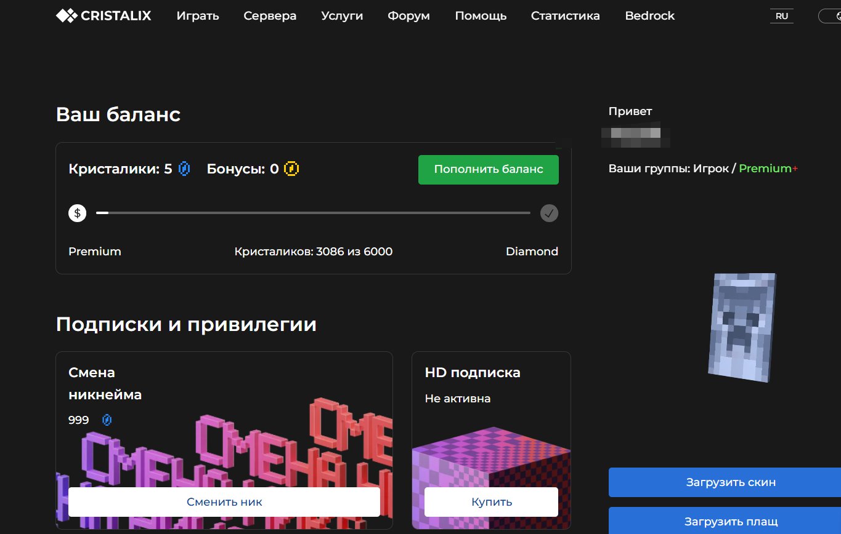Click the Diamond rank label

tap(532, 252)
